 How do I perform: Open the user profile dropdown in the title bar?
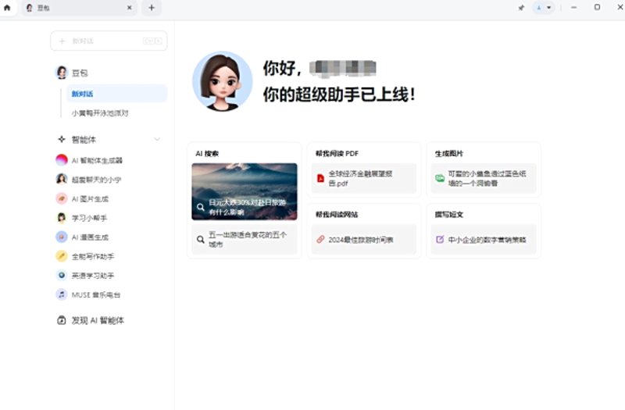click(543, 8)
